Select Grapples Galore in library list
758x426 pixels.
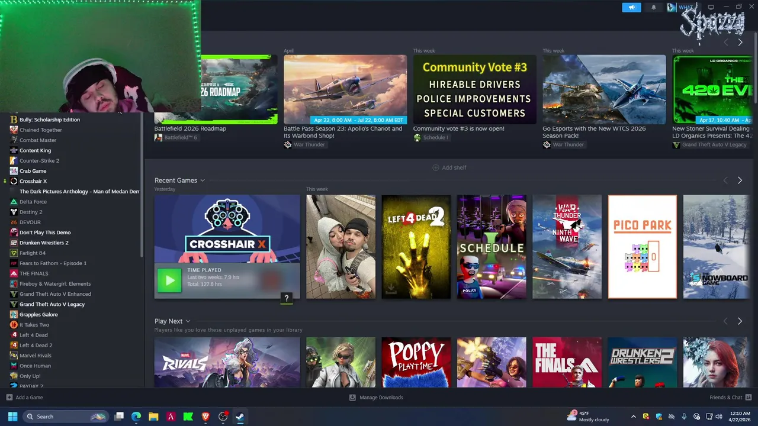pyautogui.click(x=38, y=314)
